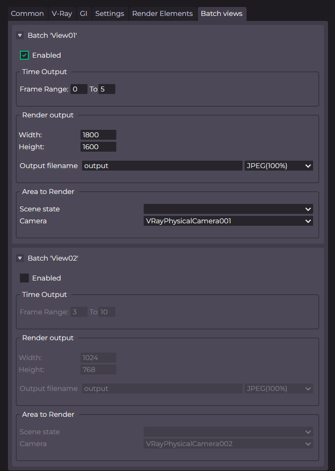Screen dimensions: 335x471
Task: Select the Batch views tab
Action: [222, 14]
